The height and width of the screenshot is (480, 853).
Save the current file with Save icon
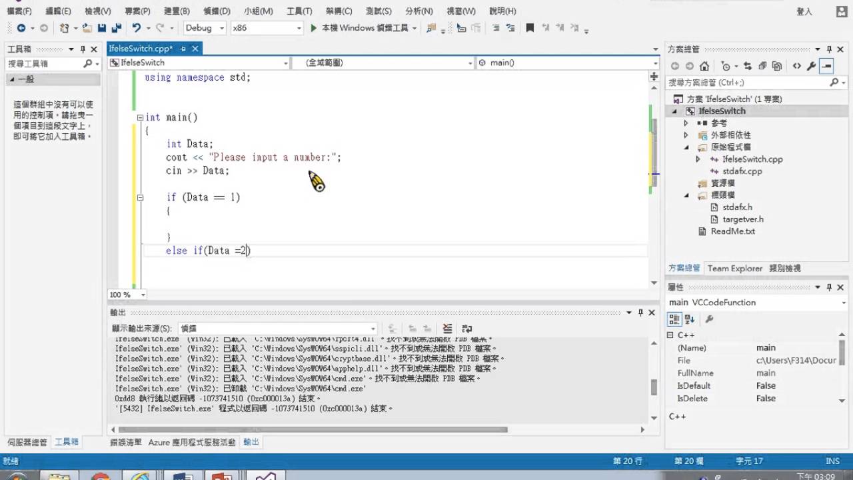pos(102,28)
